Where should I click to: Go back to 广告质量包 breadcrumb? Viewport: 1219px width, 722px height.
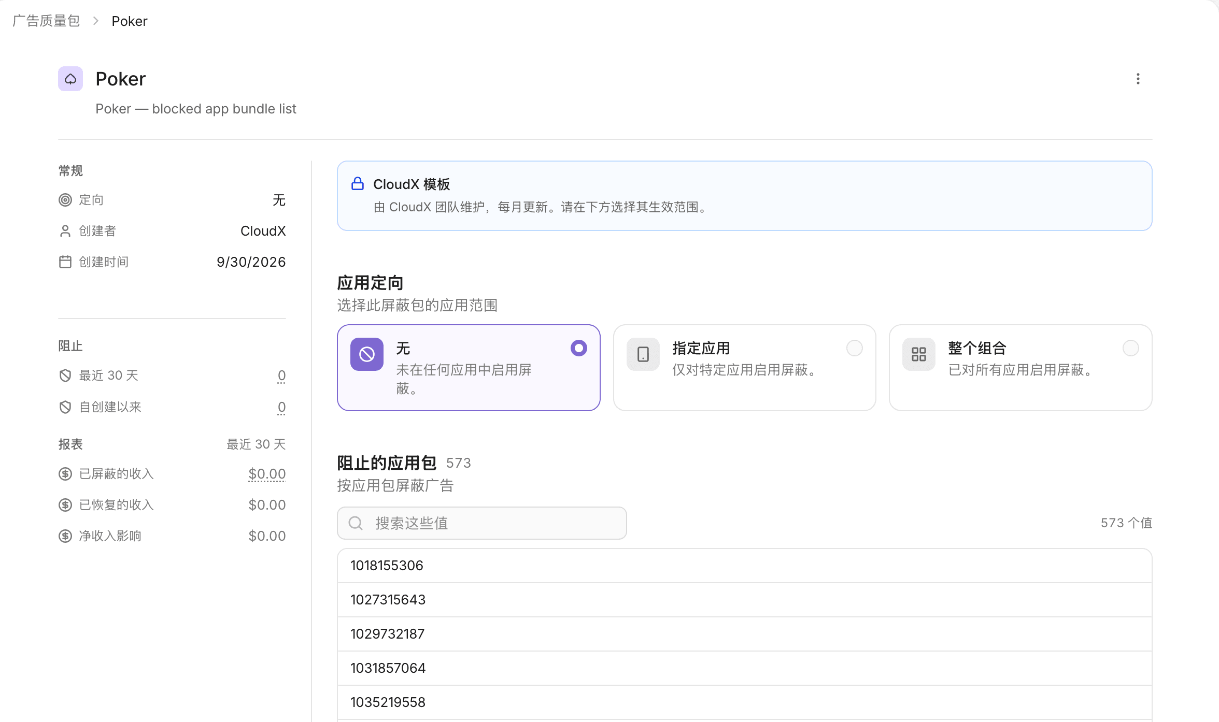(x=46, y=21)
